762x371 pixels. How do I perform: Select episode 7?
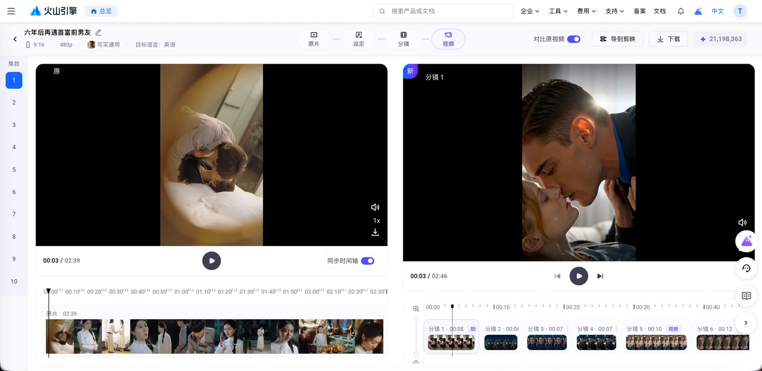[14, 214]
